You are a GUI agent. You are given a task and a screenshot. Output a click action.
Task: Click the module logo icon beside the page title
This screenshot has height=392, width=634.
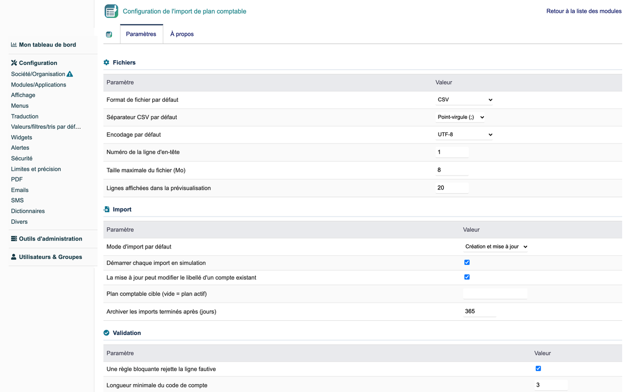pyautogui.click(x=111, y=11)
